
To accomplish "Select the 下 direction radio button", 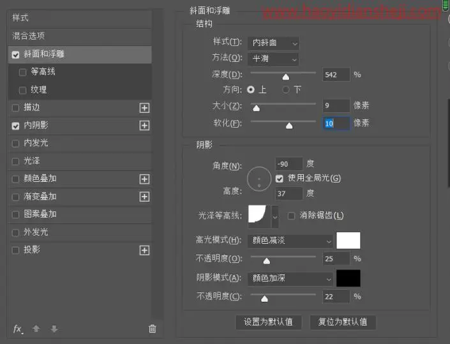I will click(285, 90).
